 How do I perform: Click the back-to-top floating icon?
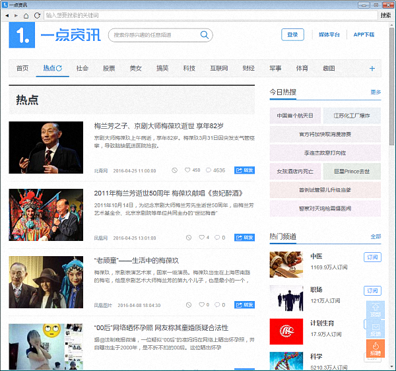click(x=375, y=310)
